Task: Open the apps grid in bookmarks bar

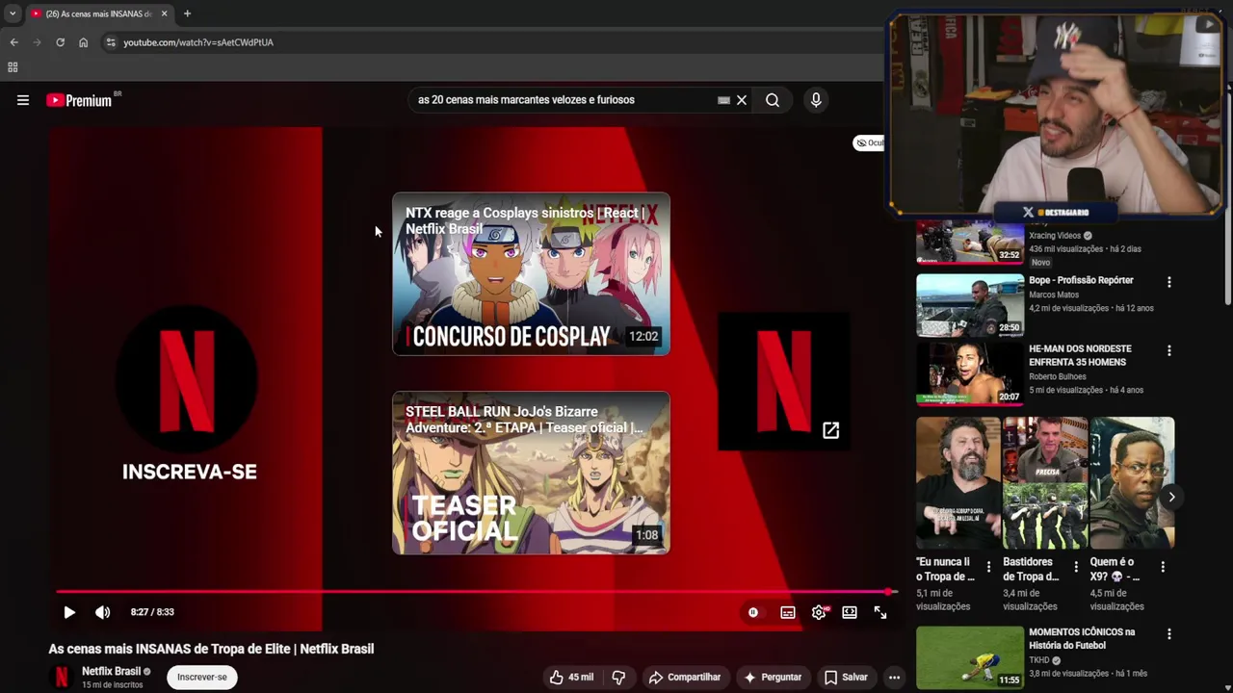Action: coord(13,67)
